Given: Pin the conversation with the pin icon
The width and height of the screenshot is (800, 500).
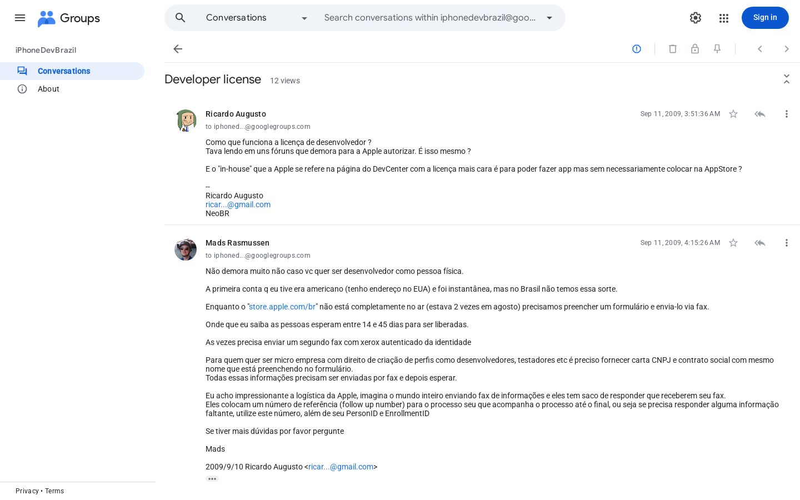Looking at the screenshot, I should click(717, 49).
